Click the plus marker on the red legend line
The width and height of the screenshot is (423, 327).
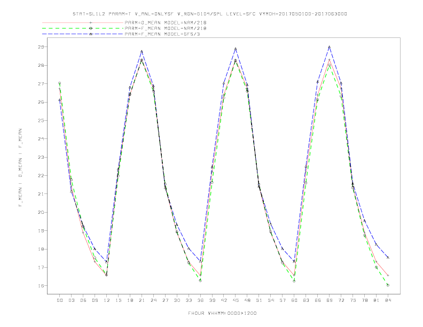(91, 22)
